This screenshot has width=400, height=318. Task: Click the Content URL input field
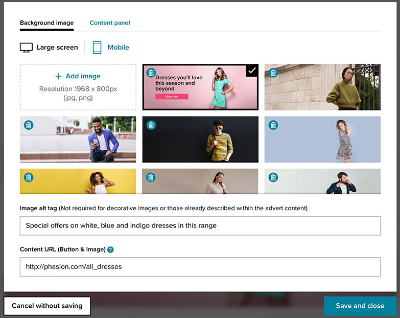[x=200, y=267]
